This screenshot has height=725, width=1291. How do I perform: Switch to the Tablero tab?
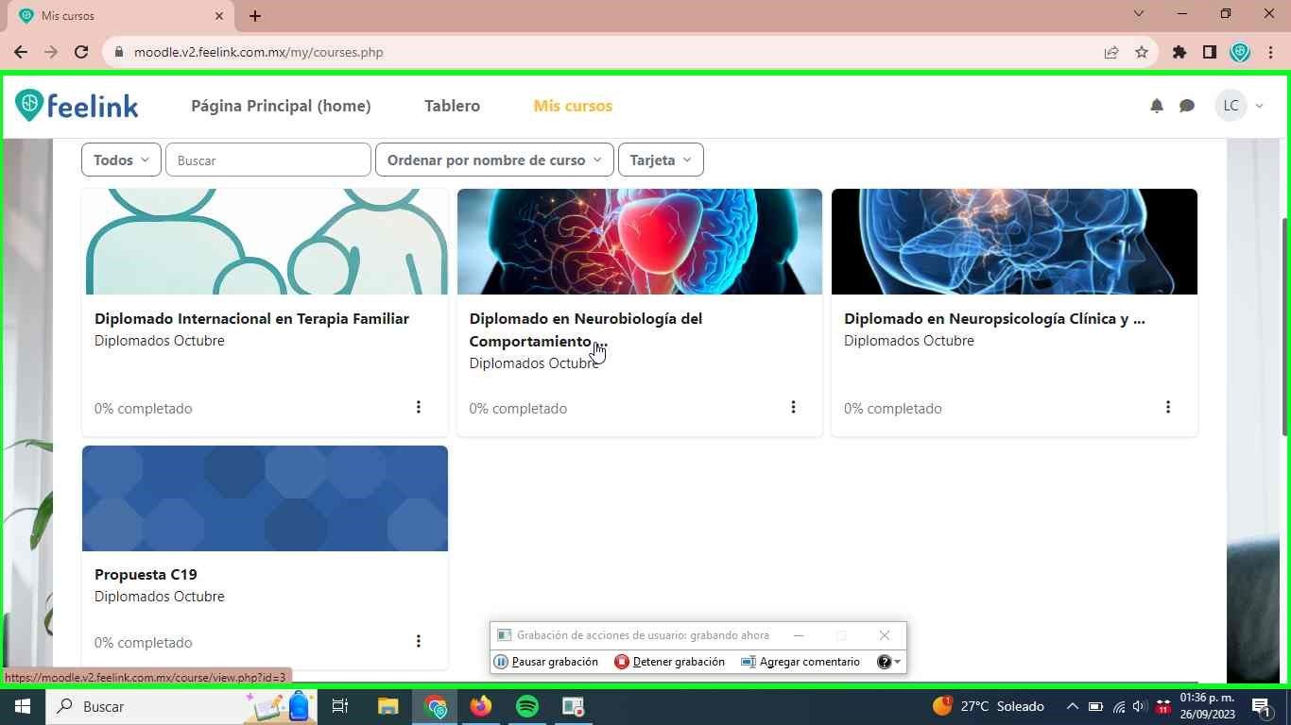coord(452,106)
